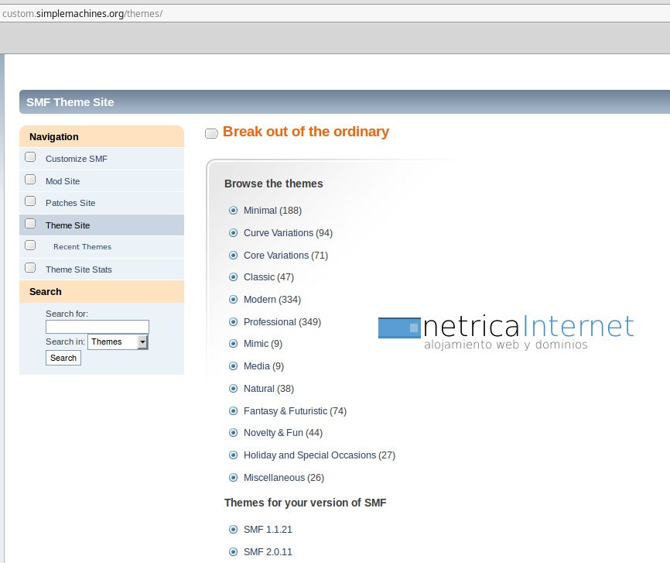Click the bullet icon beside Minimal

(x=233, y=211)
